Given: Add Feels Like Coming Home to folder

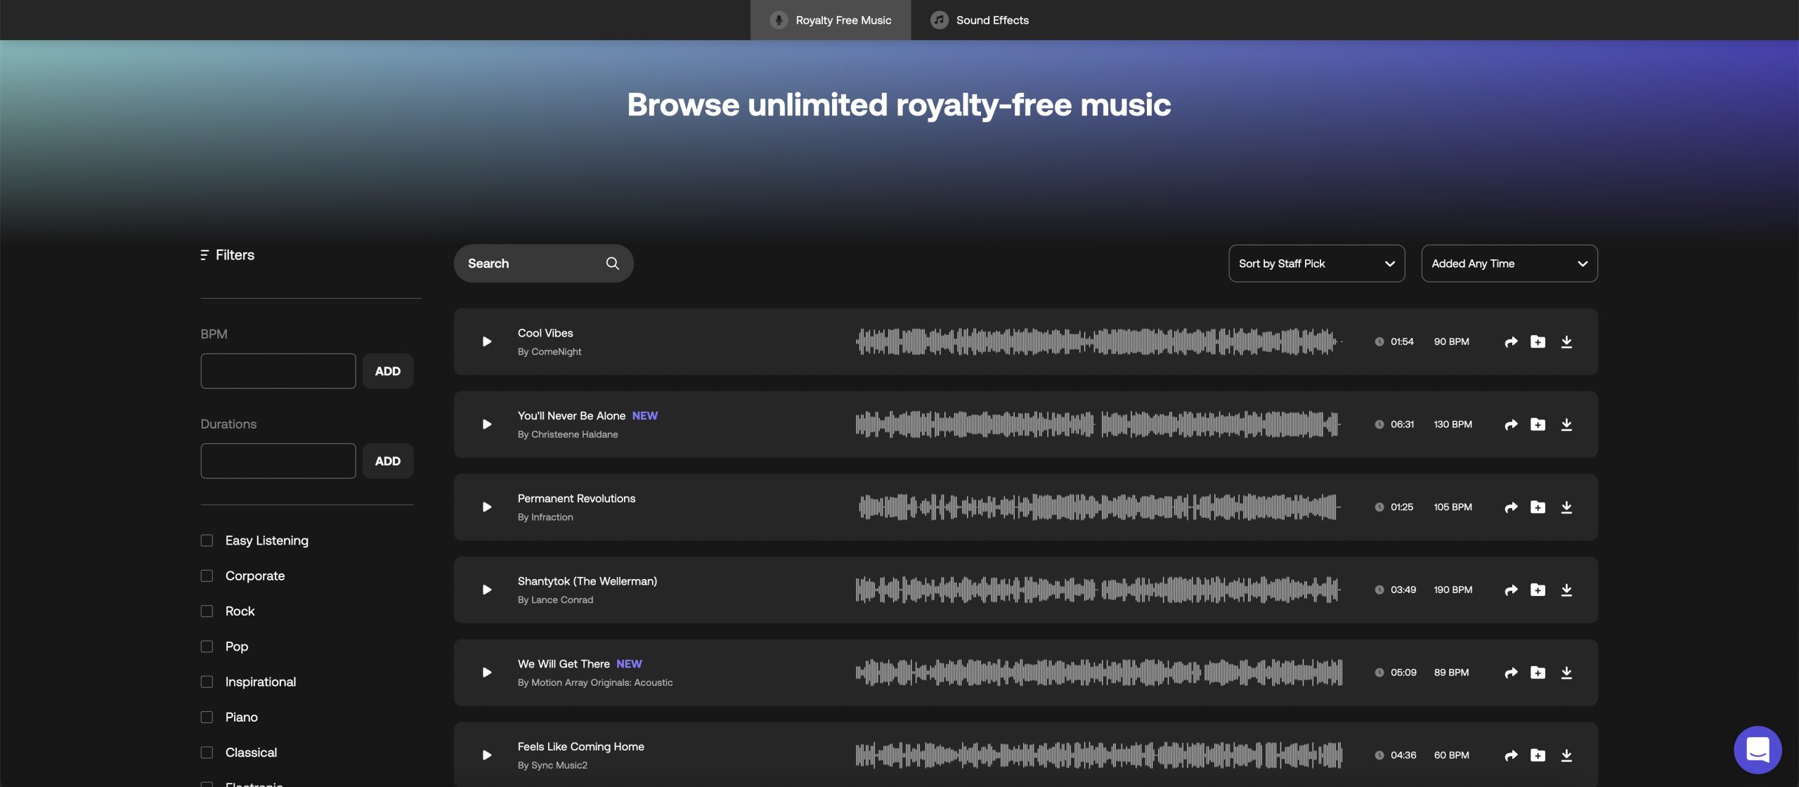Looking at the screenshot, I should click(x=1538, y=755).
